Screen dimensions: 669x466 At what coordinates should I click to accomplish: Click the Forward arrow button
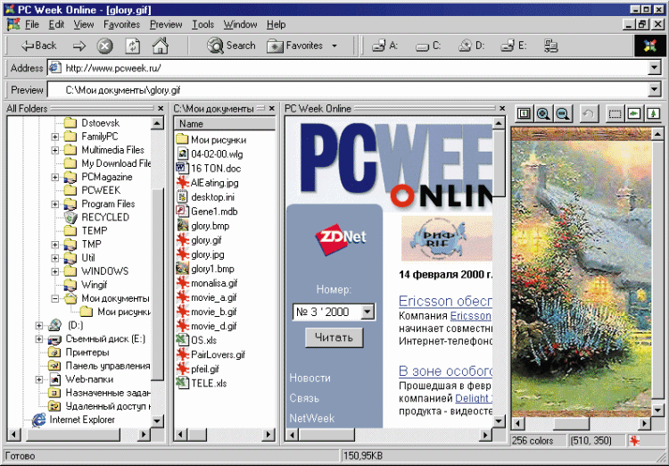click(x=78, y=46)
